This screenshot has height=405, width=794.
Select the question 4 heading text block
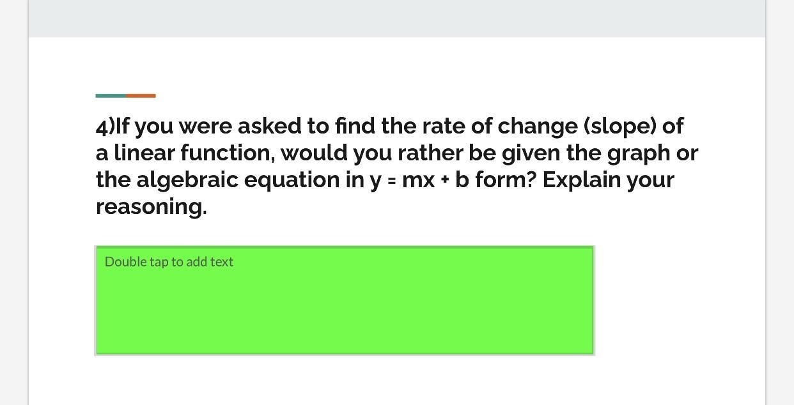click(x=397, y=166)
